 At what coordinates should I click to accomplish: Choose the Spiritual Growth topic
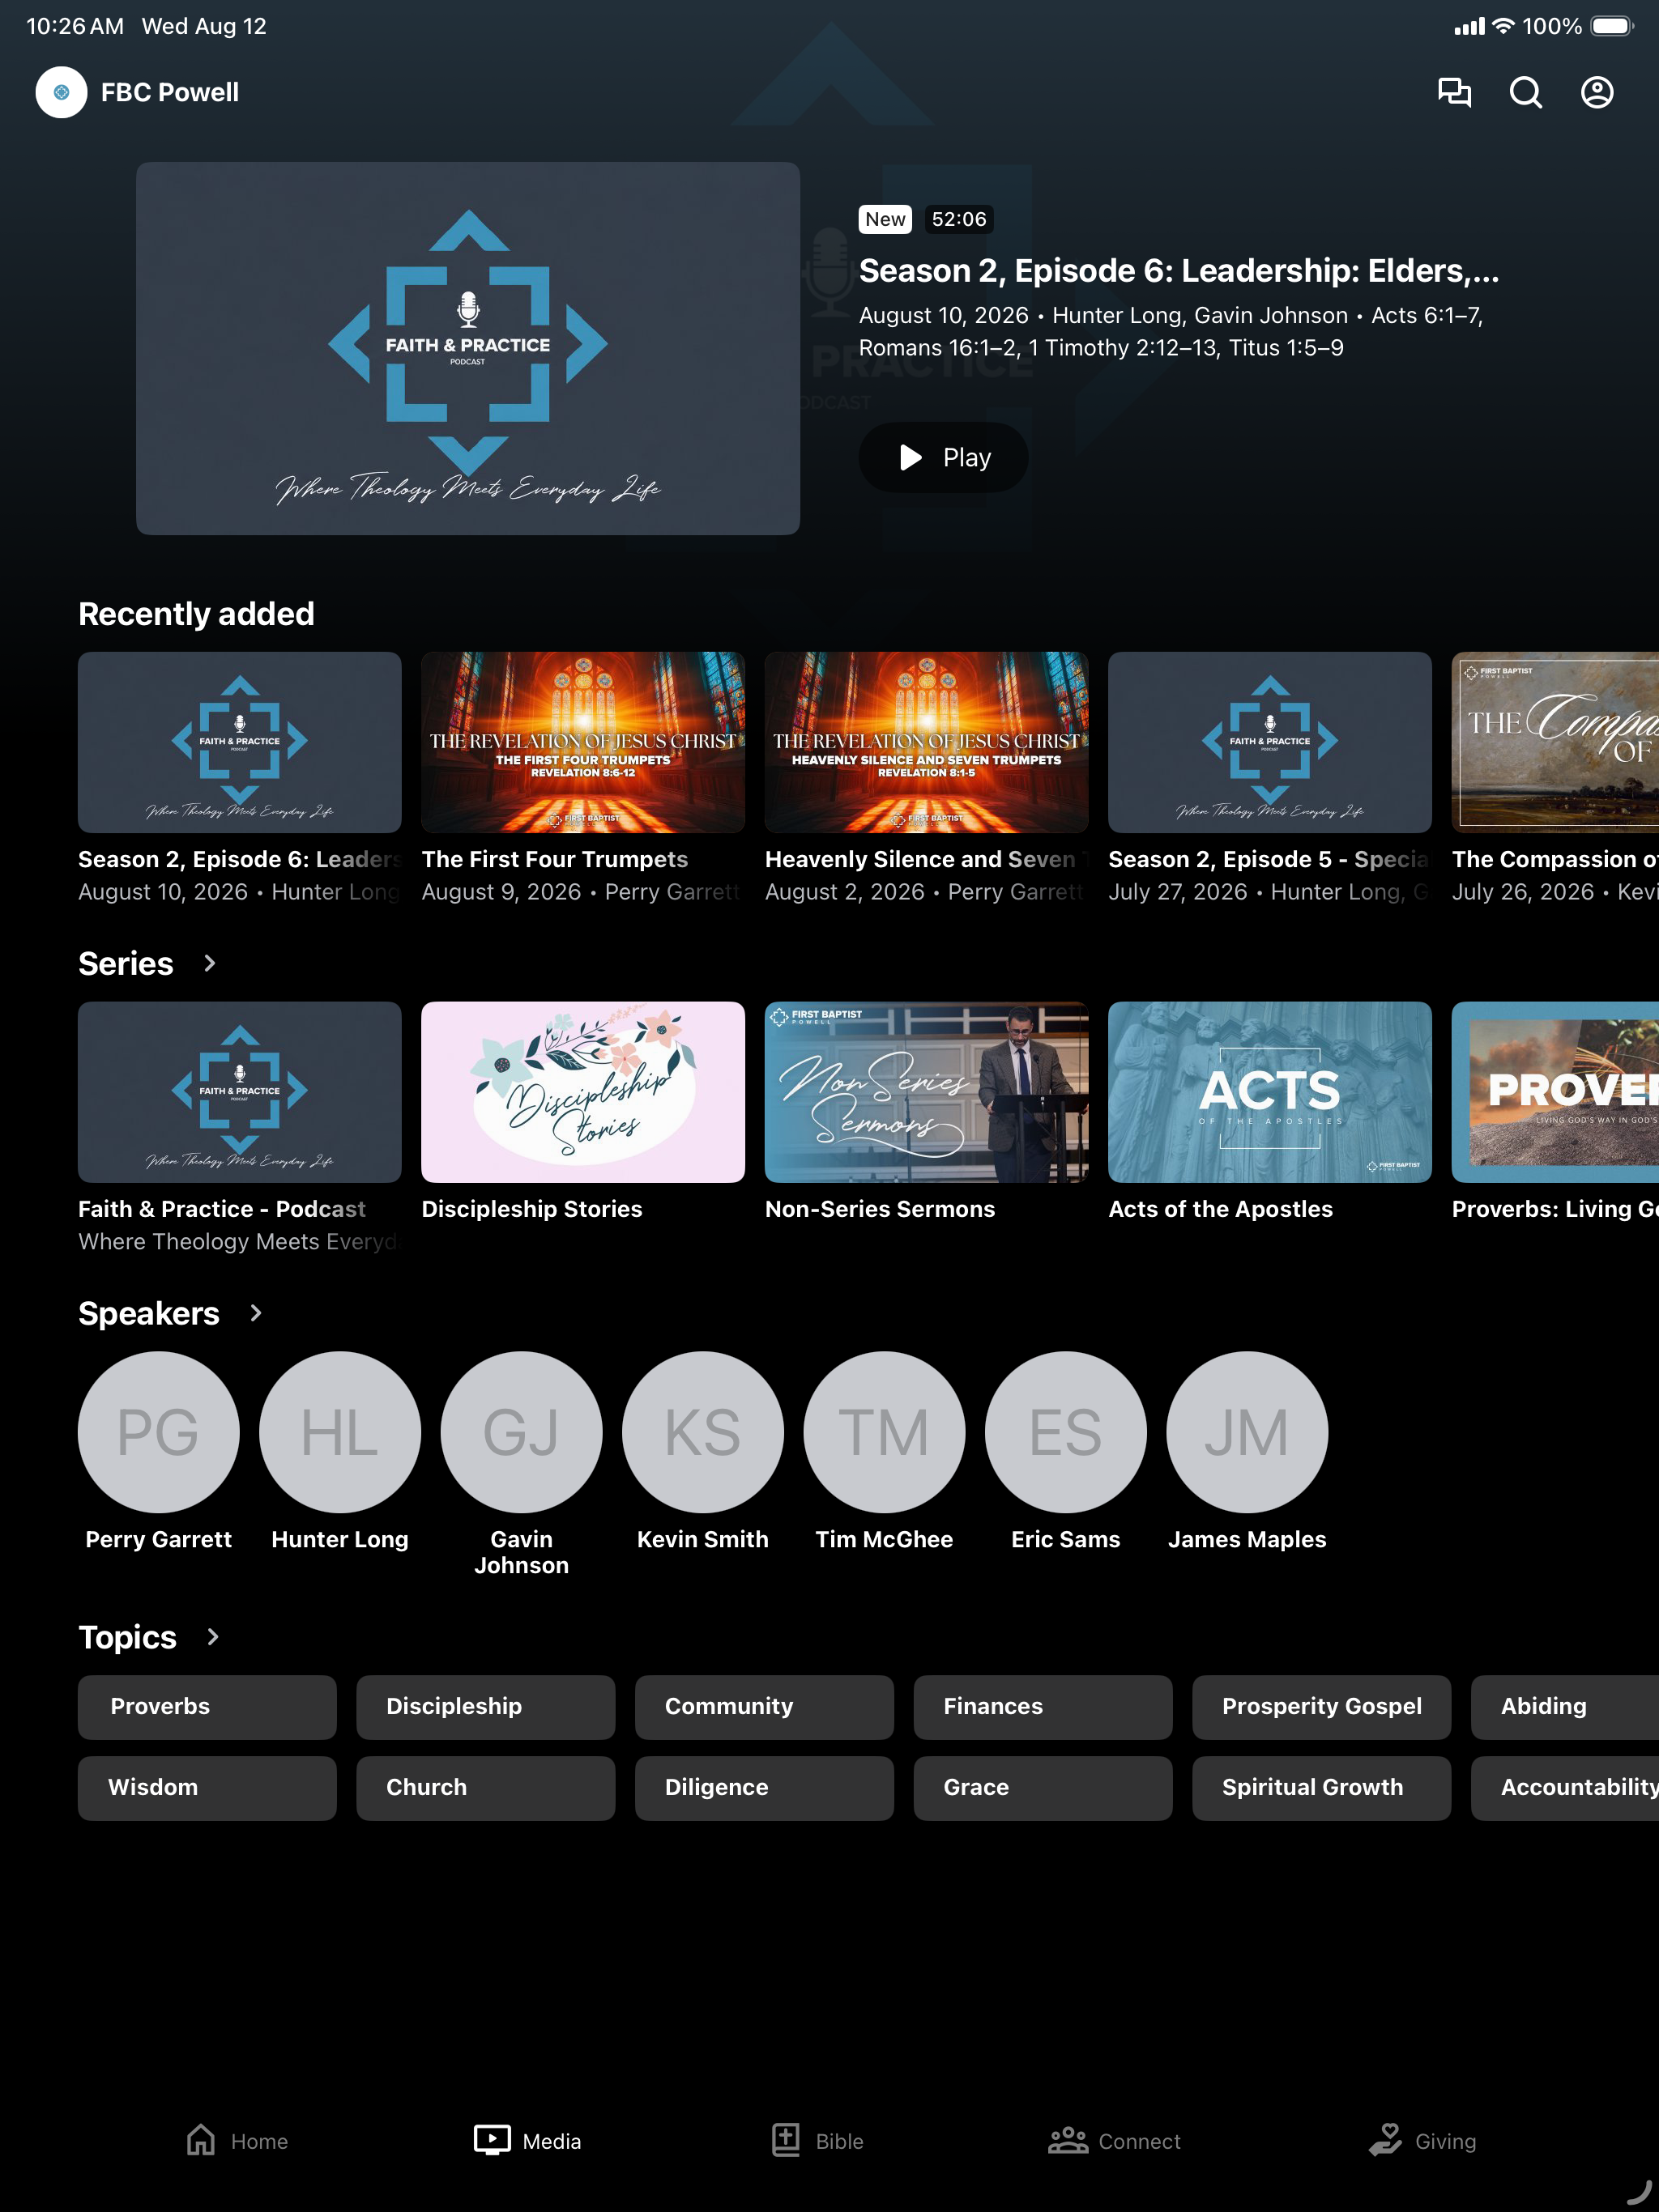(1320, 1788)
